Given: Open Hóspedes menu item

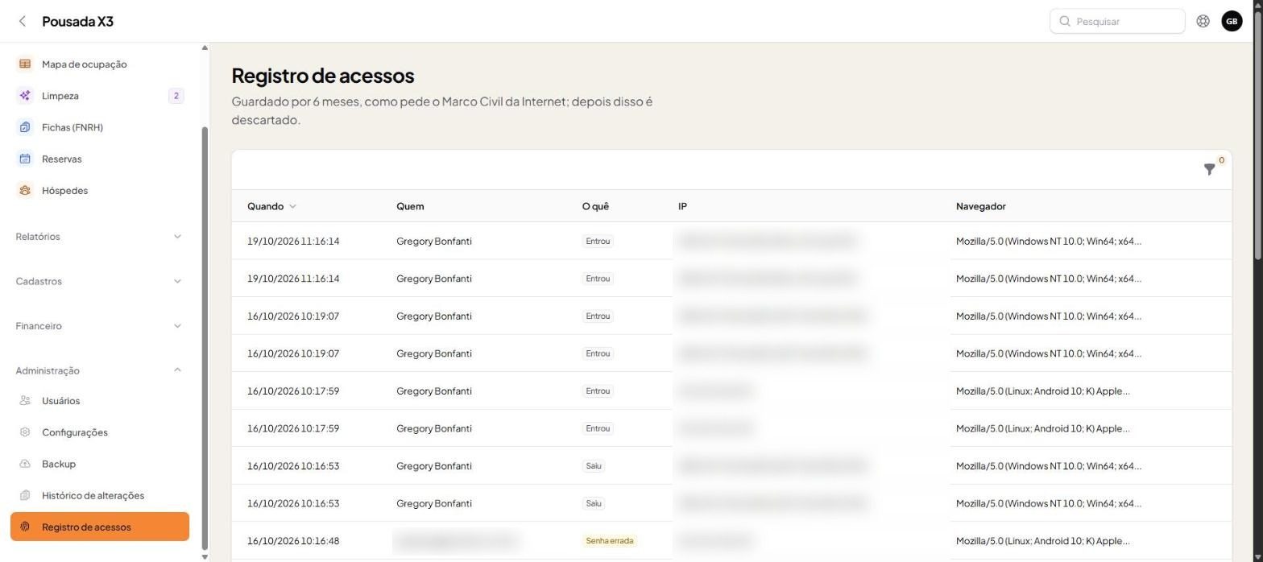Looking at the screenshot, I should click(x=100, y=191).
